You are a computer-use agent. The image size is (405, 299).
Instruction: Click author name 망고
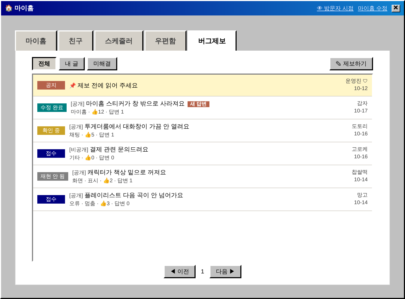point(362,195)
